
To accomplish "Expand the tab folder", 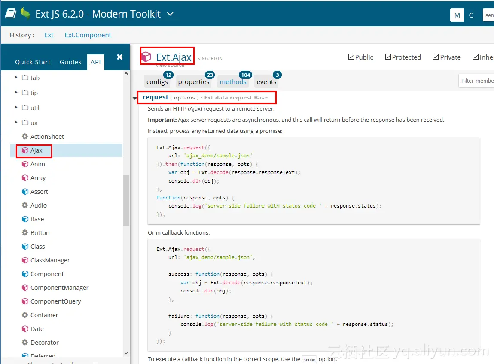I will (x=16, y=77).
